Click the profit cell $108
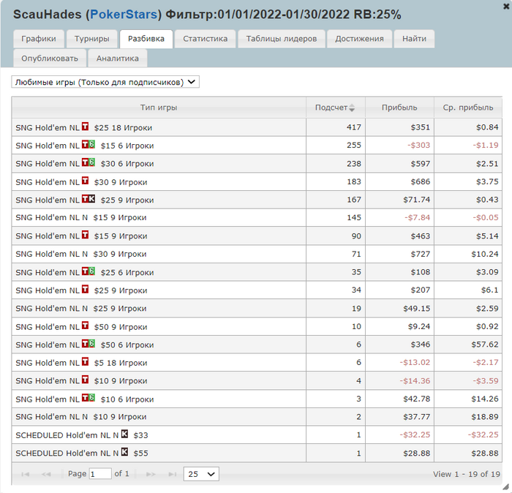 [x=399, y=272]
